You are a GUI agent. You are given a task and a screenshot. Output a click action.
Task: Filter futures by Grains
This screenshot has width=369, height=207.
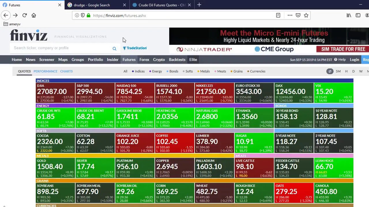pyautogui.click(x=237, y=71)
